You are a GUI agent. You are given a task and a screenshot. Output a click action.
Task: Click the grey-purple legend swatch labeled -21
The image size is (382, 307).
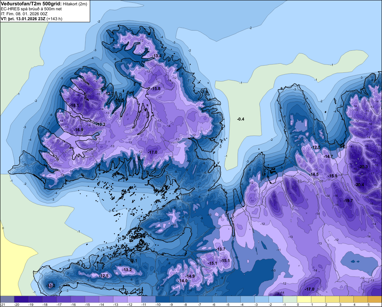tap(7, 299)
